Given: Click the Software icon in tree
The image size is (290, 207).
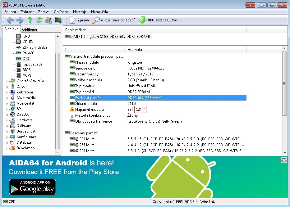Looking at the screenshot, I should [x=13, y=126].
